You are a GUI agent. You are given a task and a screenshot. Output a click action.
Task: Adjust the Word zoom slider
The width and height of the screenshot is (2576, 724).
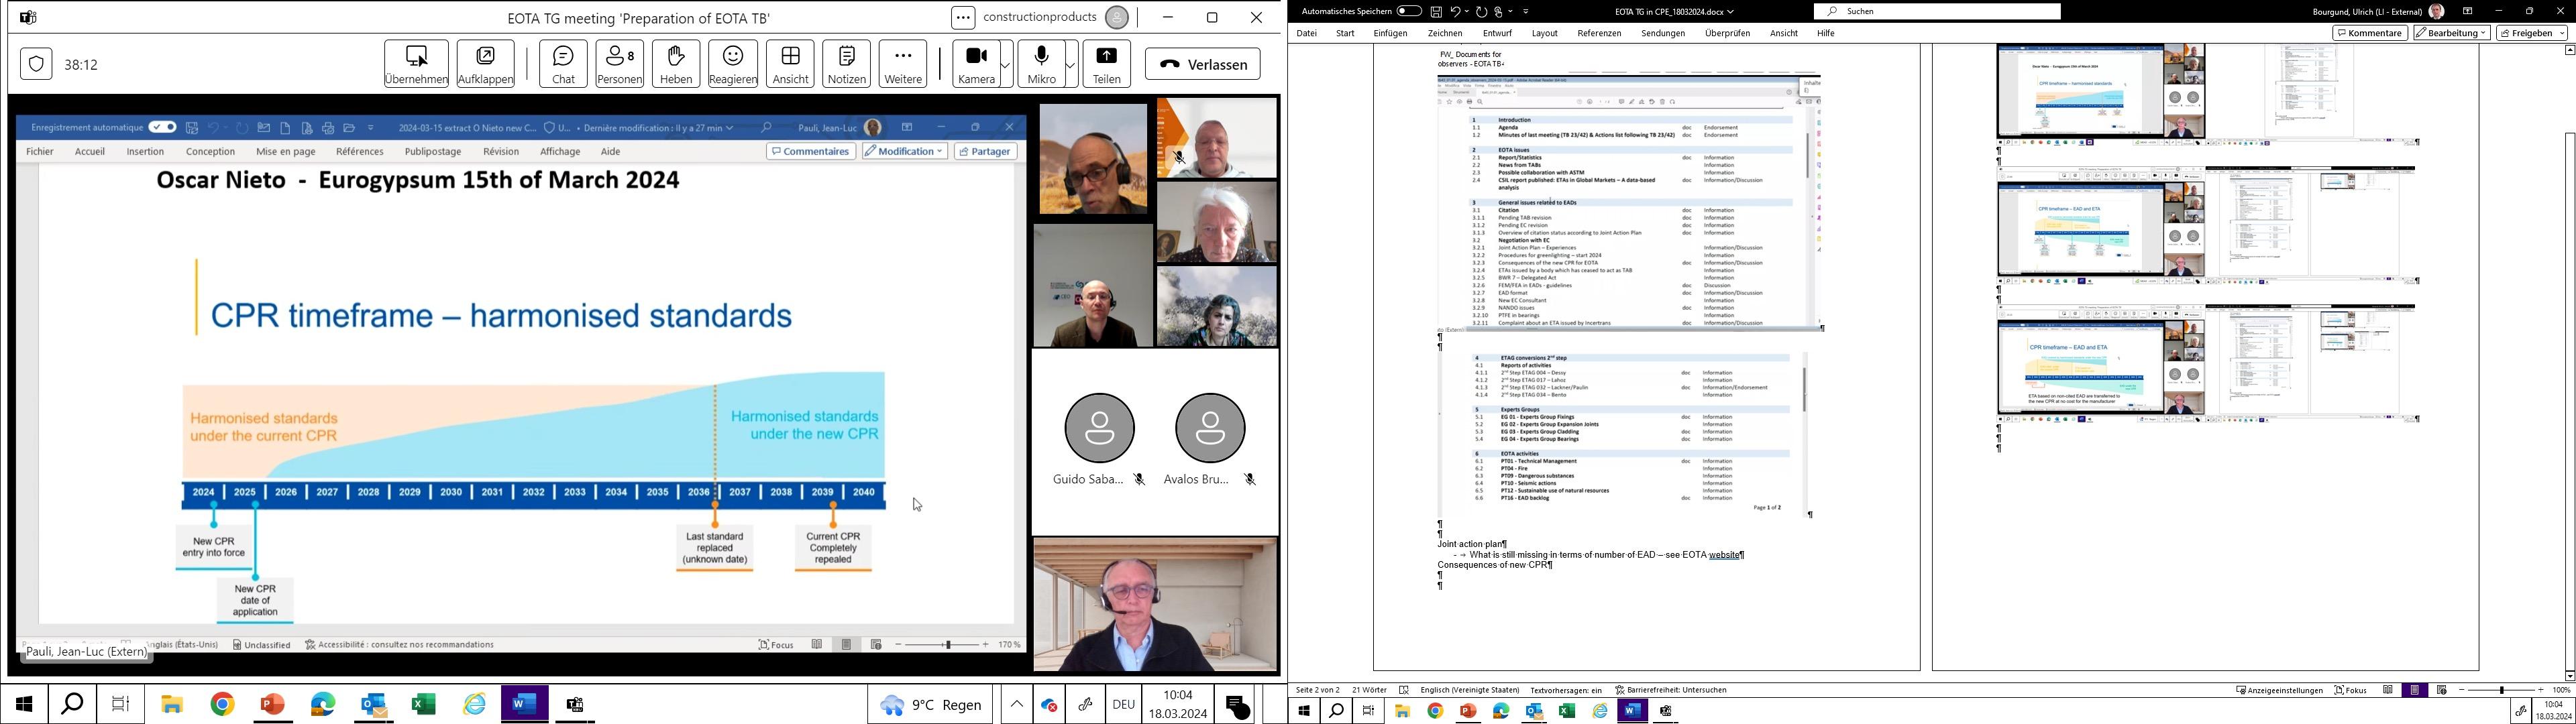[x=2501, y=690]
